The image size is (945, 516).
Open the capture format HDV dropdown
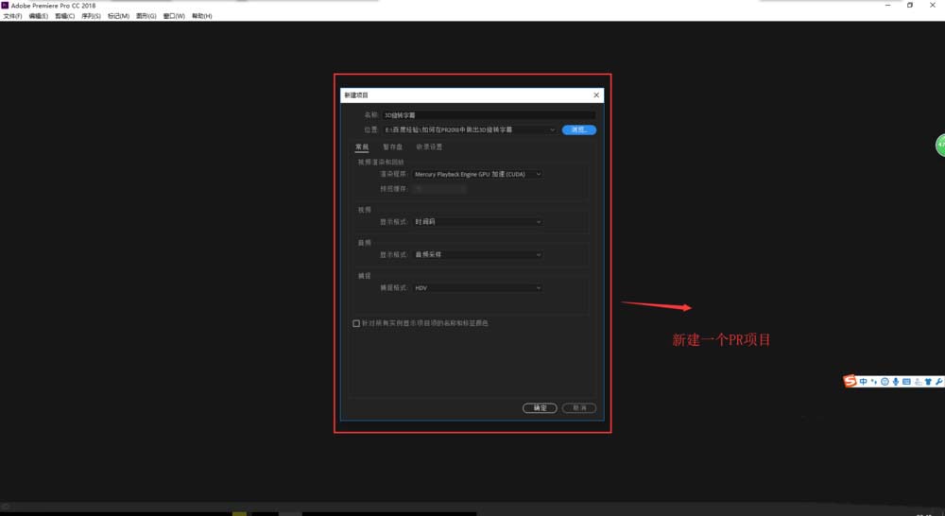(477, 288)
